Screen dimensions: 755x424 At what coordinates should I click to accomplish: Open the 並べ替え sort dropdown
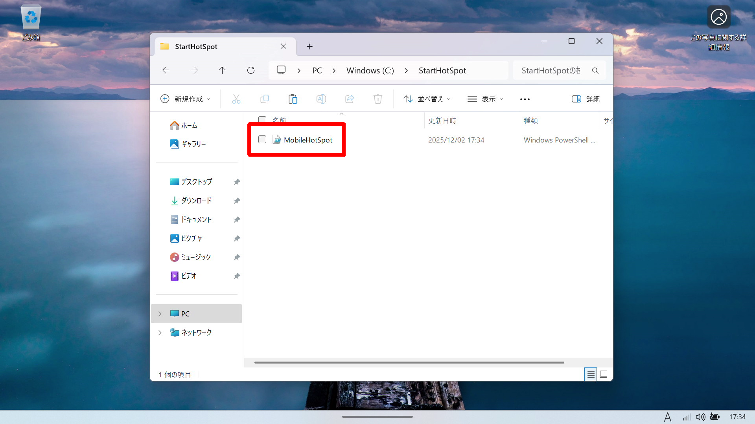tap(427, 99)
